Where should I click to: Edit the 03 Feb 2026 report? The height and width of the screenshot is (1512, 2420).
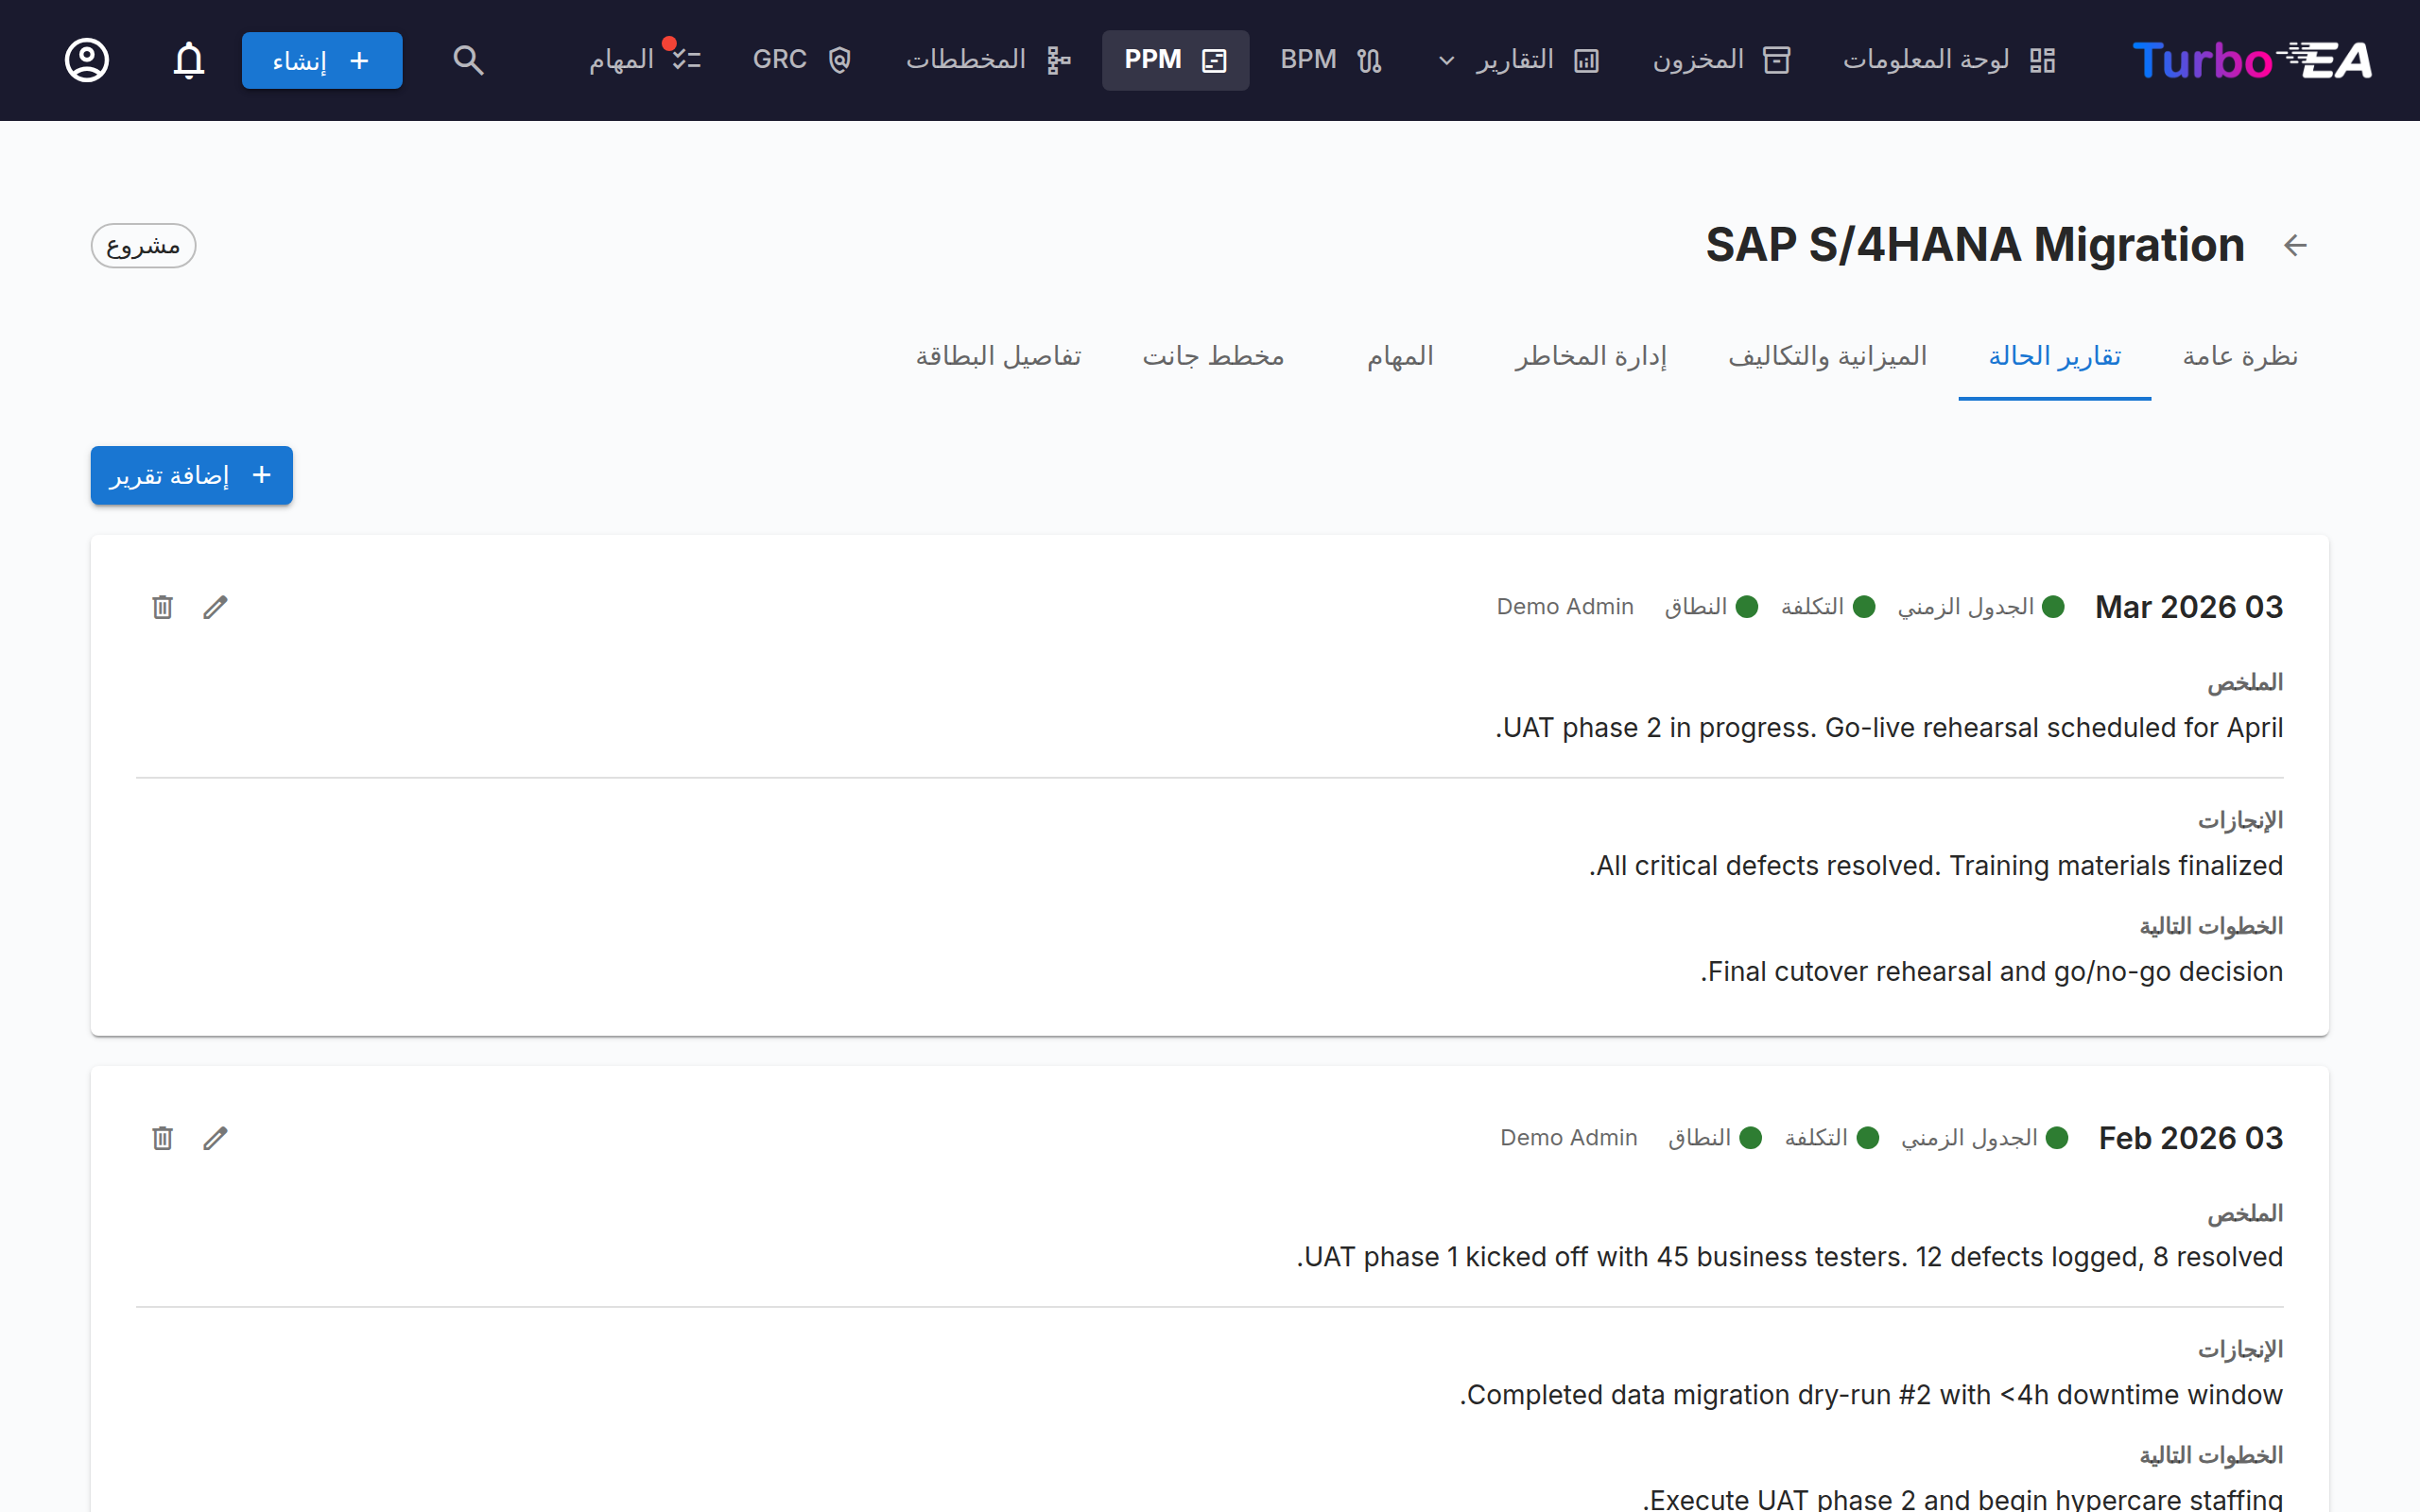tap(215, 1138)
